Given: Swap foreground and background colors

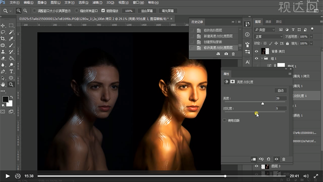Looking at the screenshot, I should coord(12,97).
